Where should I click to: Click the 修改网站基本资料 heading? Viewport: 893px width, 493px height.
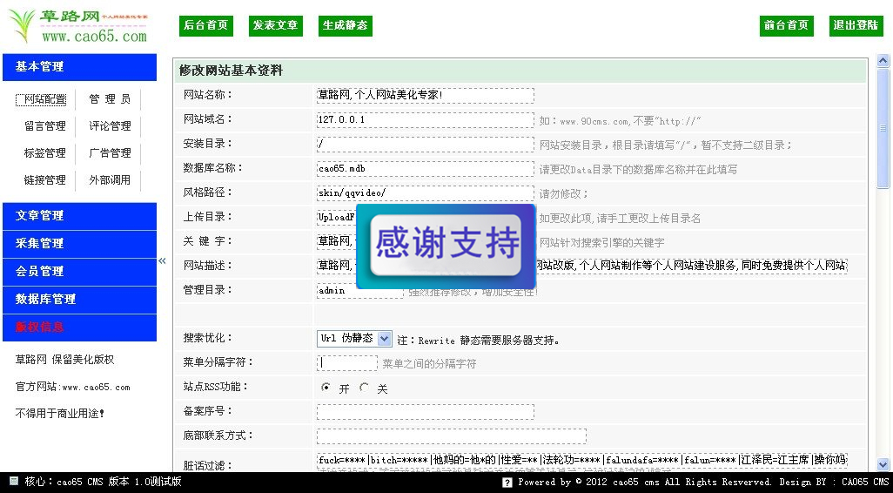click(x=231, y=71)
